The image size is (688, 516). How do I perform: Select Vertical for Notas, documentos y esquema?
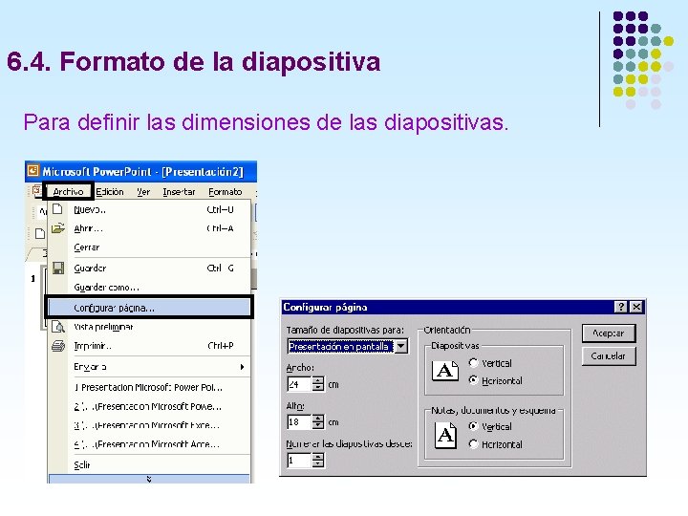(x=473, y=426)
